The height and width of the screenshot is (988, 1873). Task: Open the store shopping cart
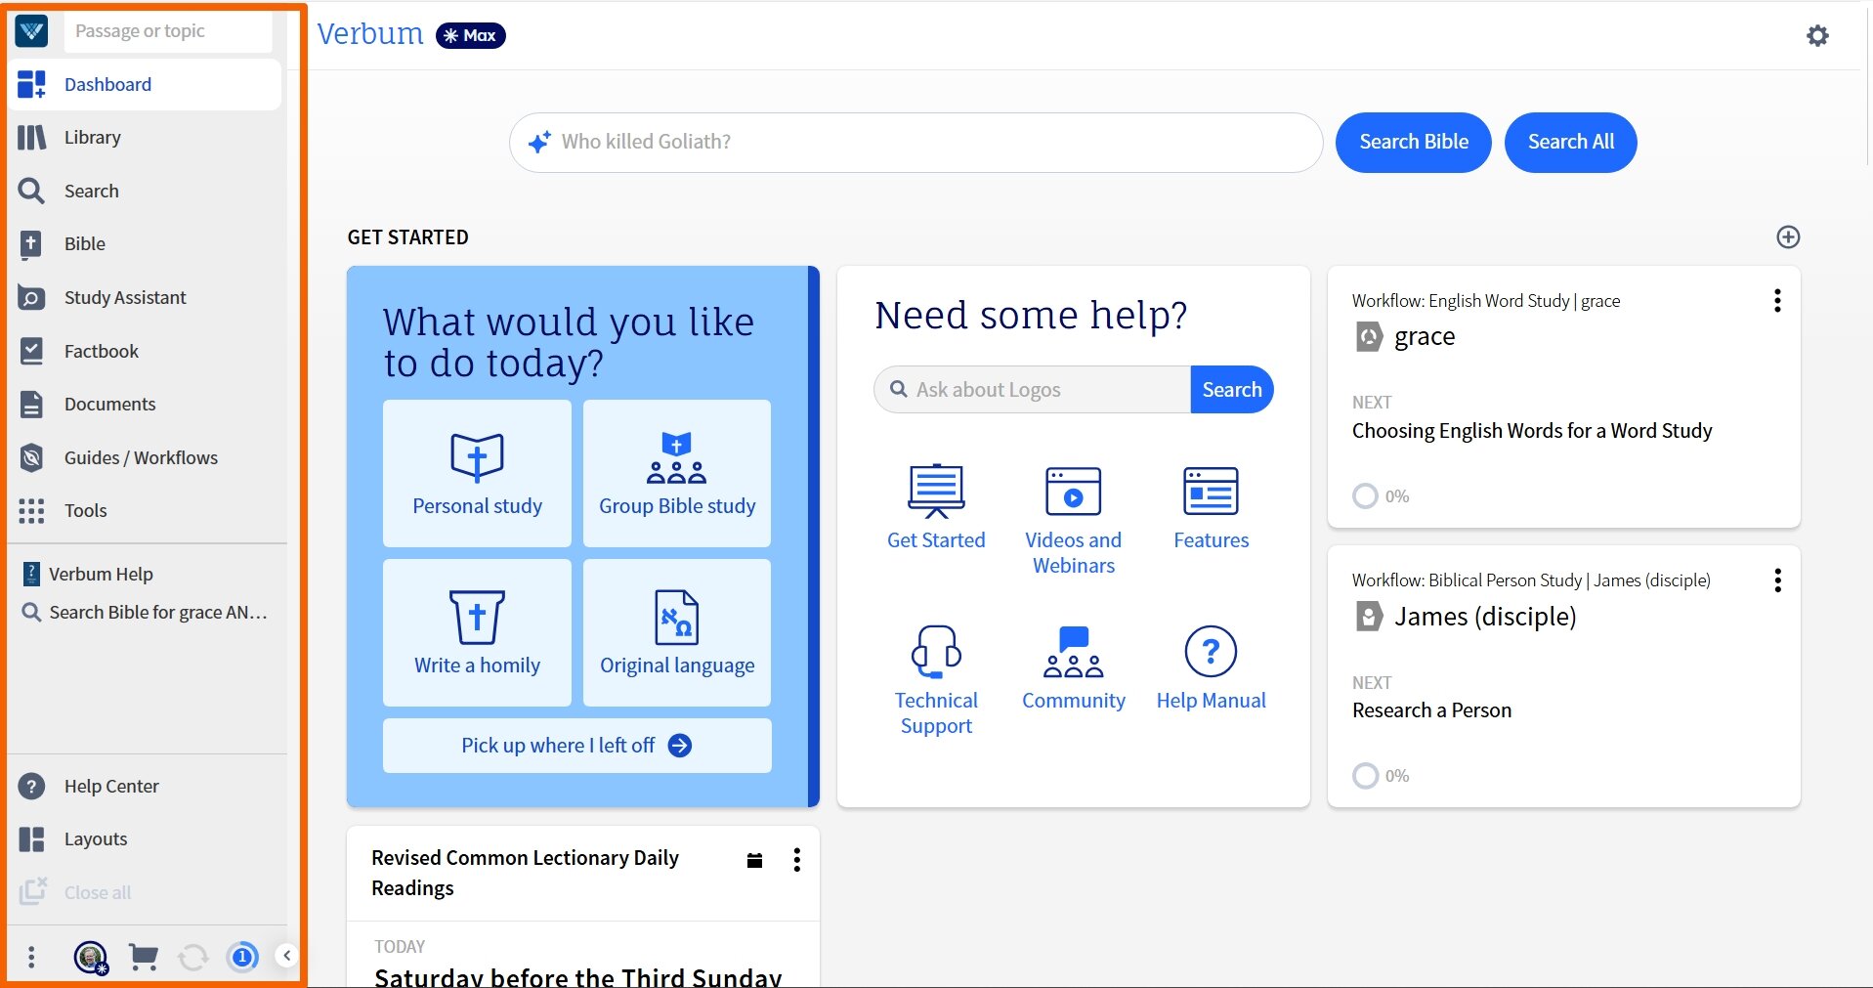pyautogui.click(x=144, y=957)
